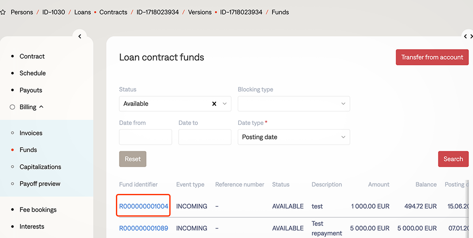Expand the Billing menu section
The width and height of the screenshot is (473, 238).
(x=28, y=107)
